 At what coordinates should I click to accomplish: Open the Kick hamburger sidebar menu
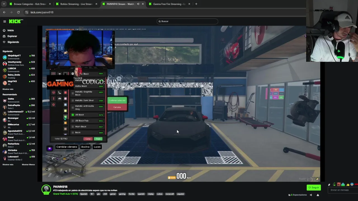(4, 21)
